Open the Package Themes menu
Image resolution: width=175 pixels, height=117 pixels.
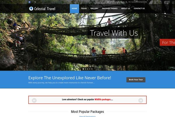[x=110, y=8]
